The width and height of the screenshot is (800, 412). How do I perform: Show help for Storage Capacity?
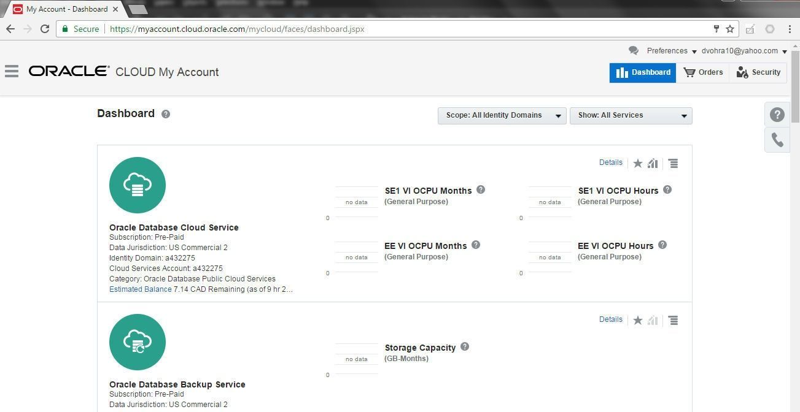[465, 347]
